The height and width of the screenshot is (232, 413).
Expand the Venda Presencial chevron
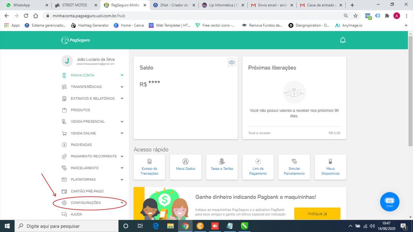click(122, 122)
